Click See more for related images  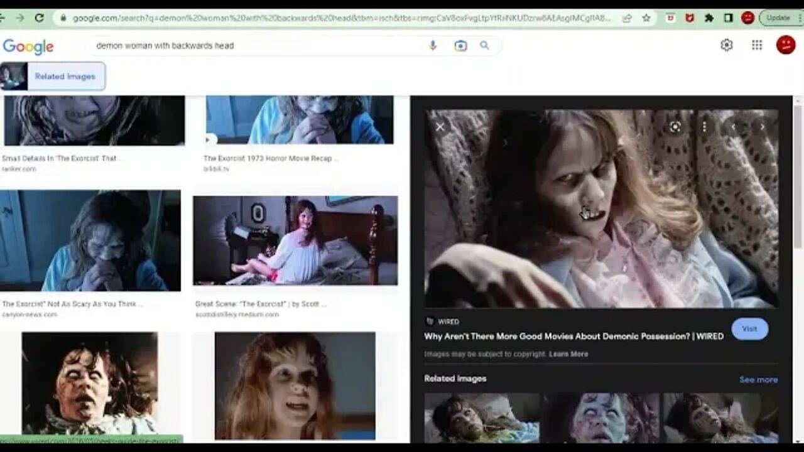click(758, 380)
